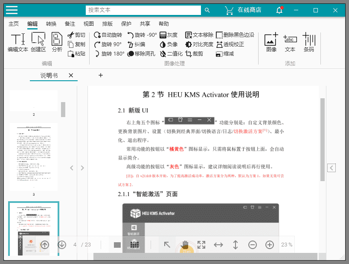Apply 移除洞孔 hole removal
This screenshot has width=349, height=264.
tap(141, 54)
